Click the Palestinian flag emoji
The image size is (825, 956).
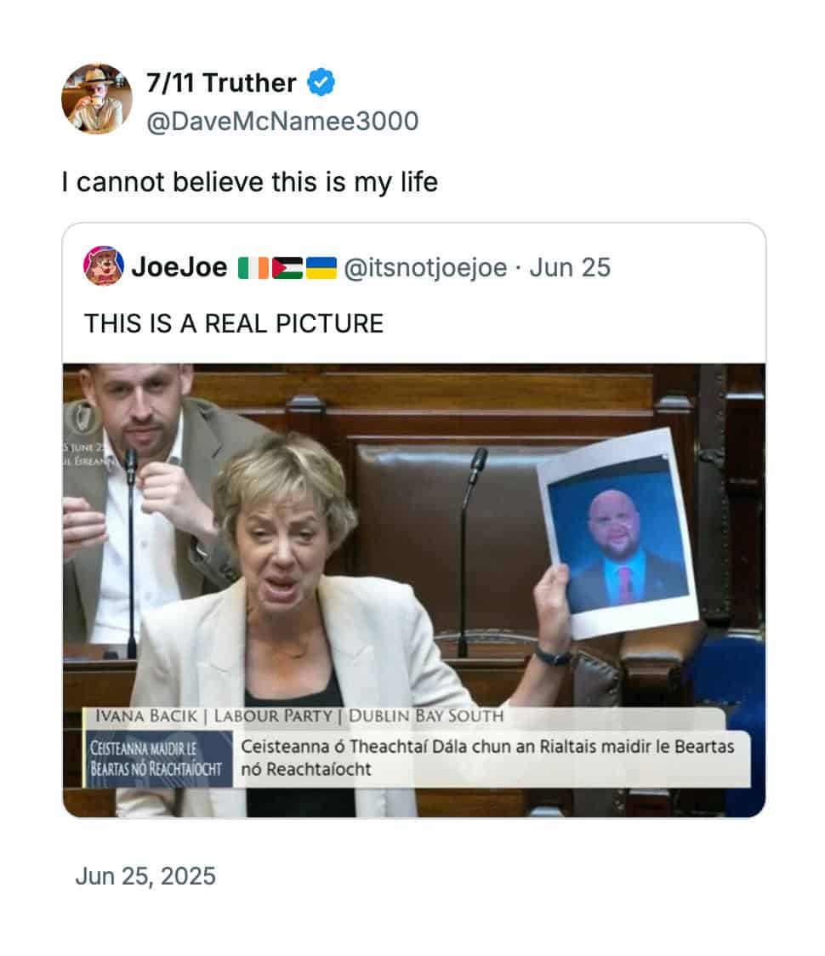click(287, 268)
